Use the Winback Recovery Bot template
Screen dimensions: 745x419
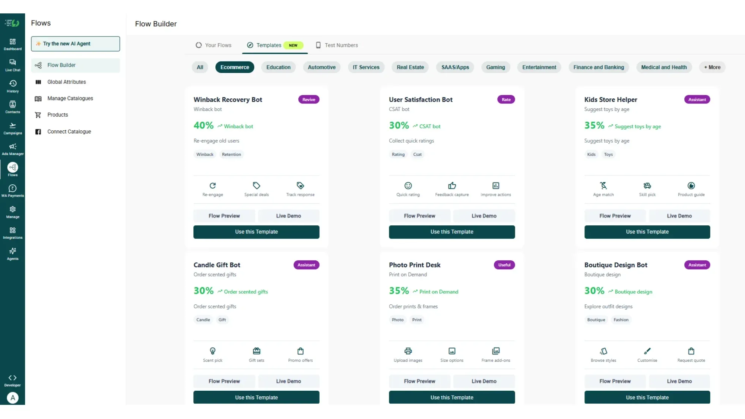(x=256, y=232)
